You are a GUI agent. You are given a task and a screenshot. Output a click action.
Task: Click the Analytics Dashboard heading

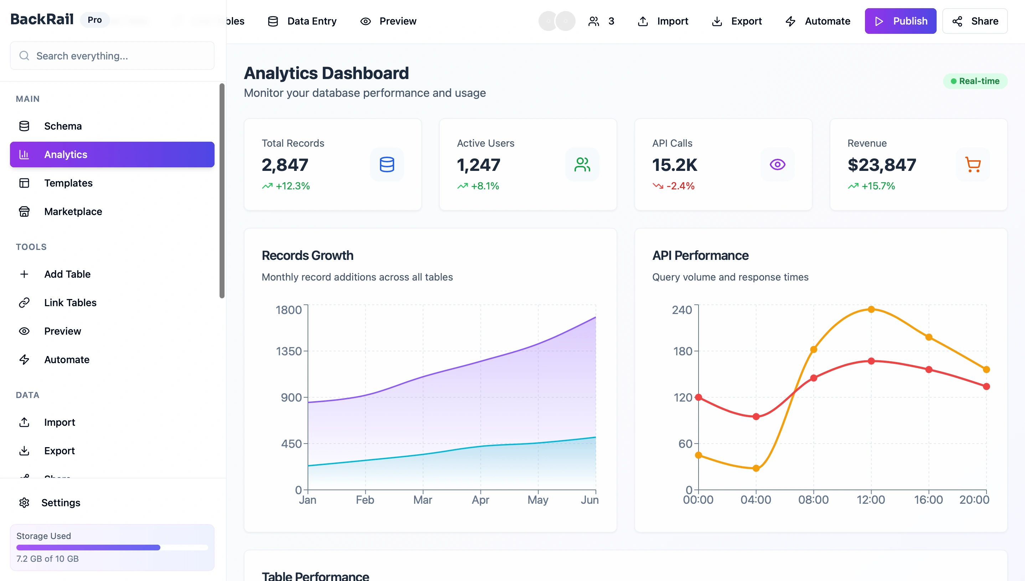[x=326, y=73]
